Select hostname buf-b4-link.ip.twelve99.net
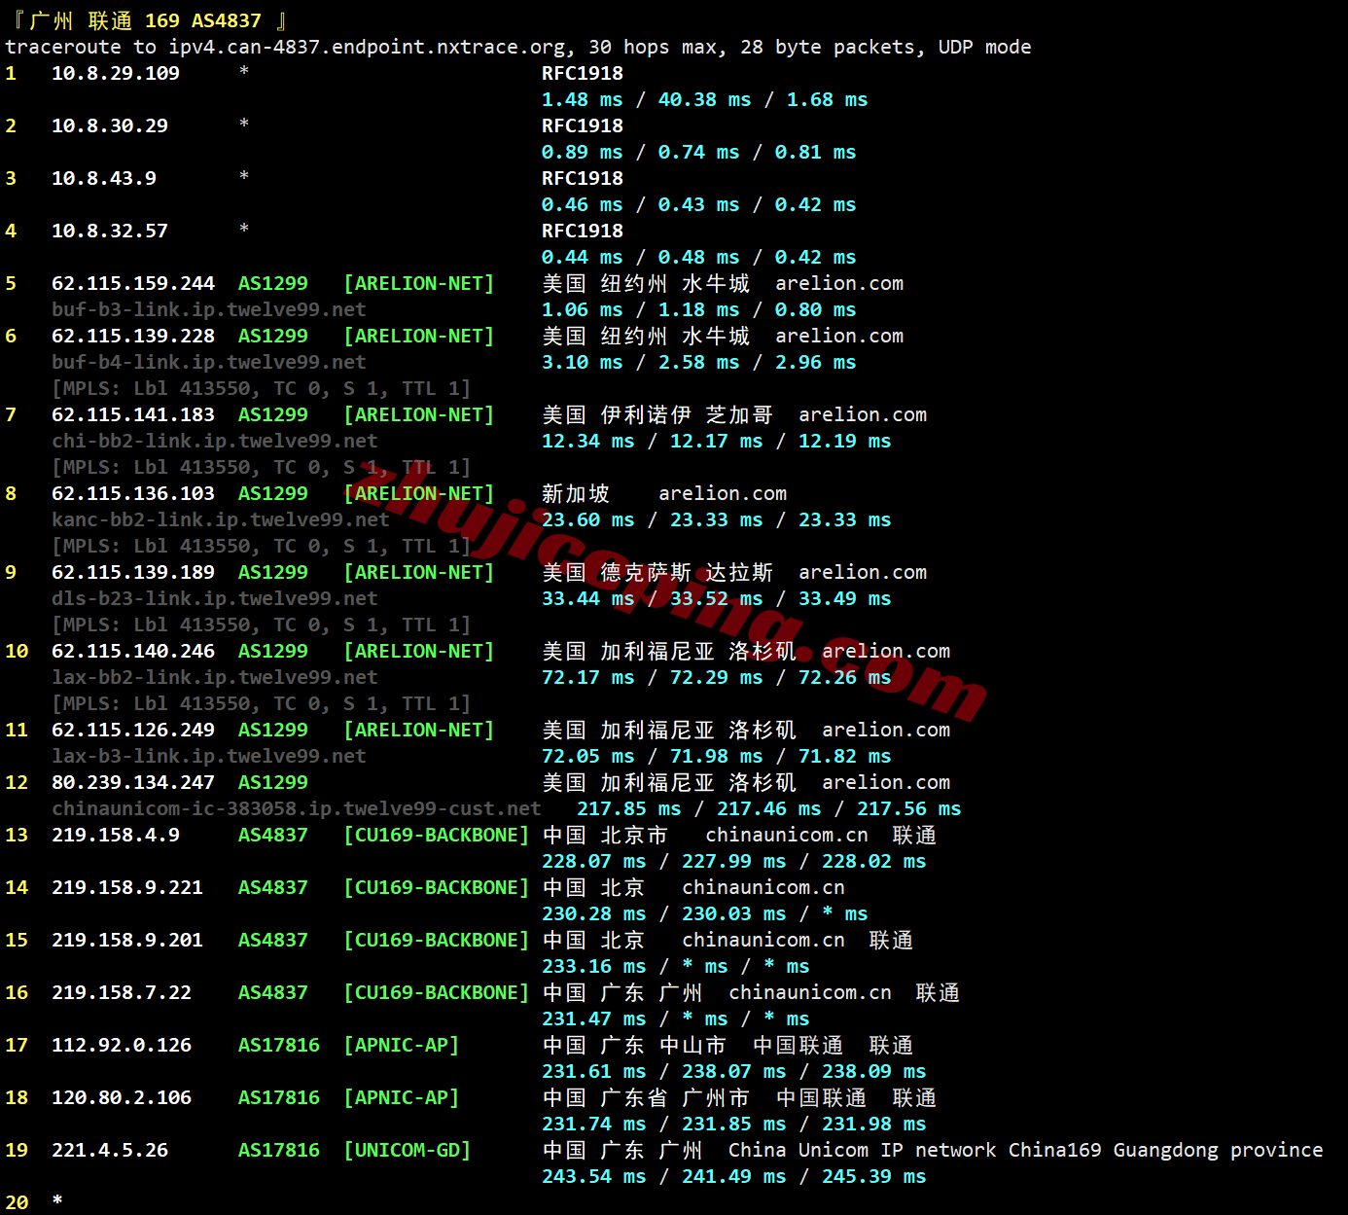1348x1215 pixels. point(209,362)
